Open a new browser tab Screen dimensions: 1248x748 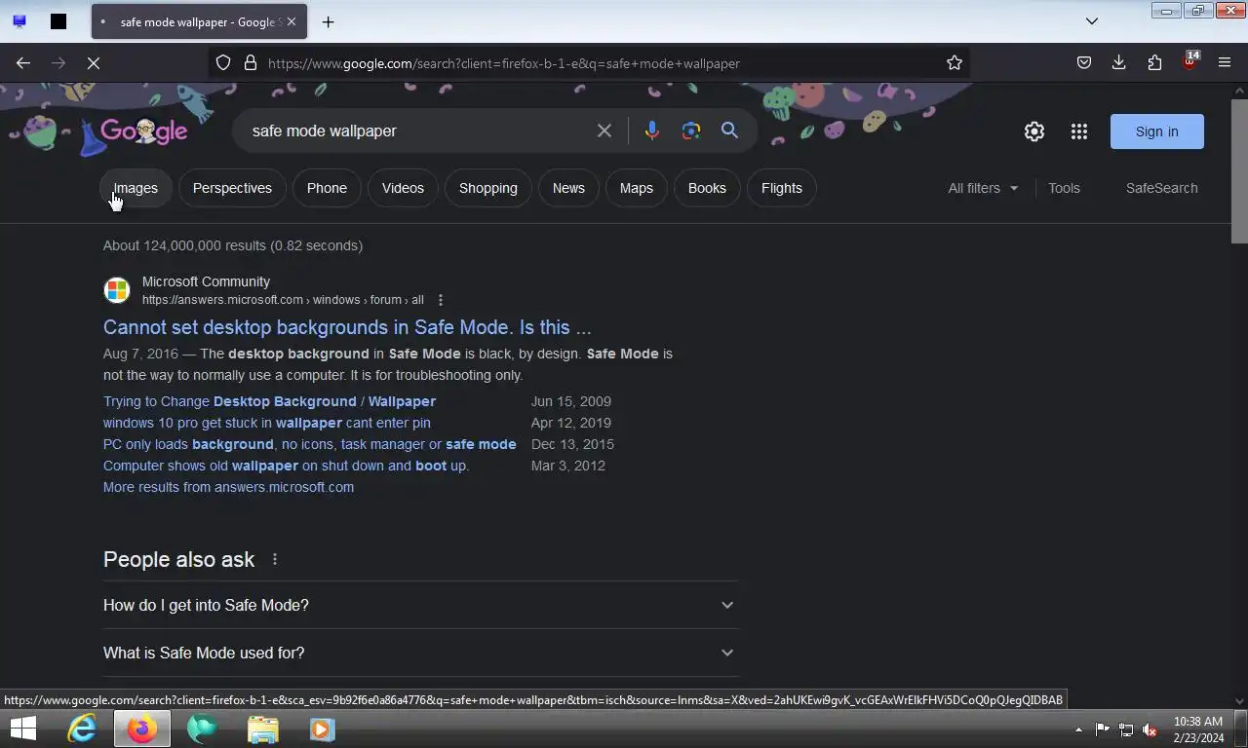(329, 21)
